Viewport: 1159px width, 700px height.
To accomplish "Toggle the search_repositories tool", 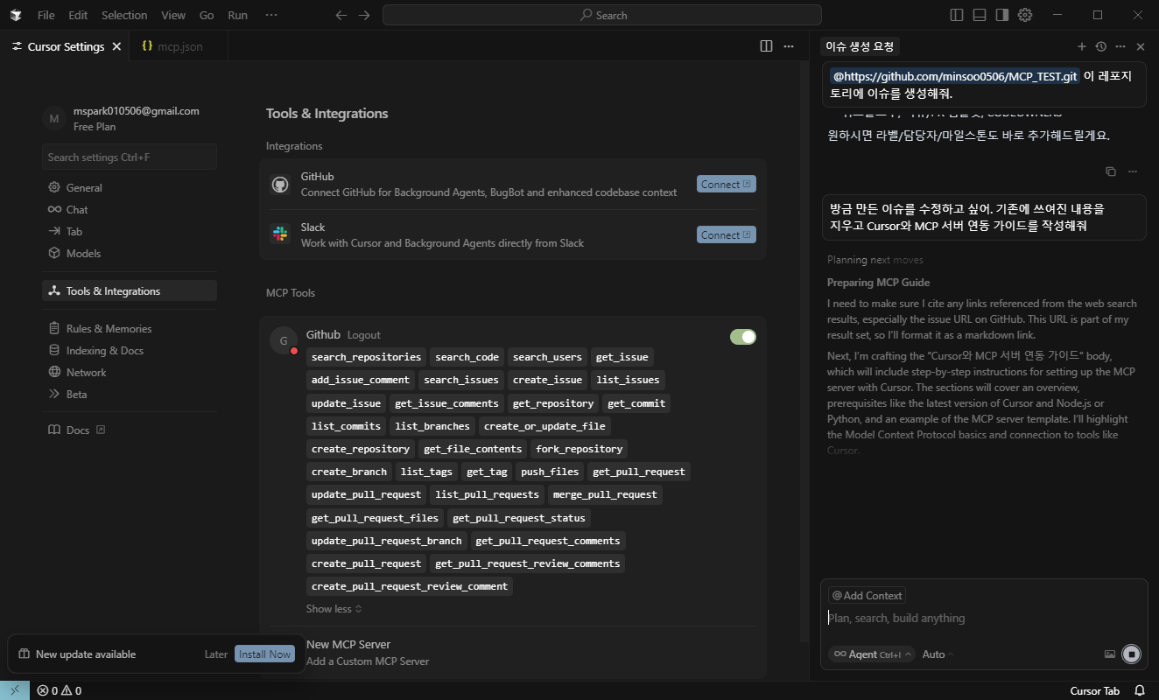I will [367, 356].
